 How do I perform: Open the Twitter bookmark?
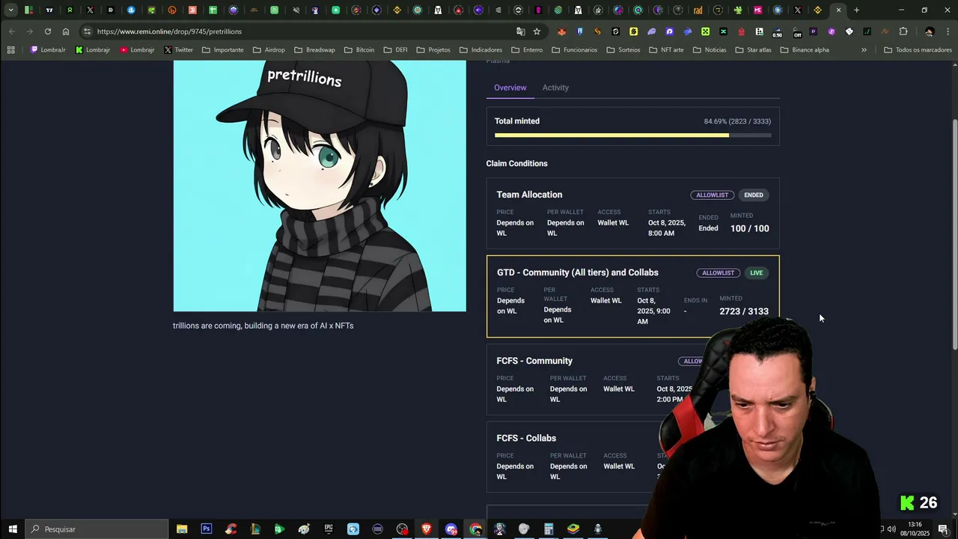pos(178,50)
